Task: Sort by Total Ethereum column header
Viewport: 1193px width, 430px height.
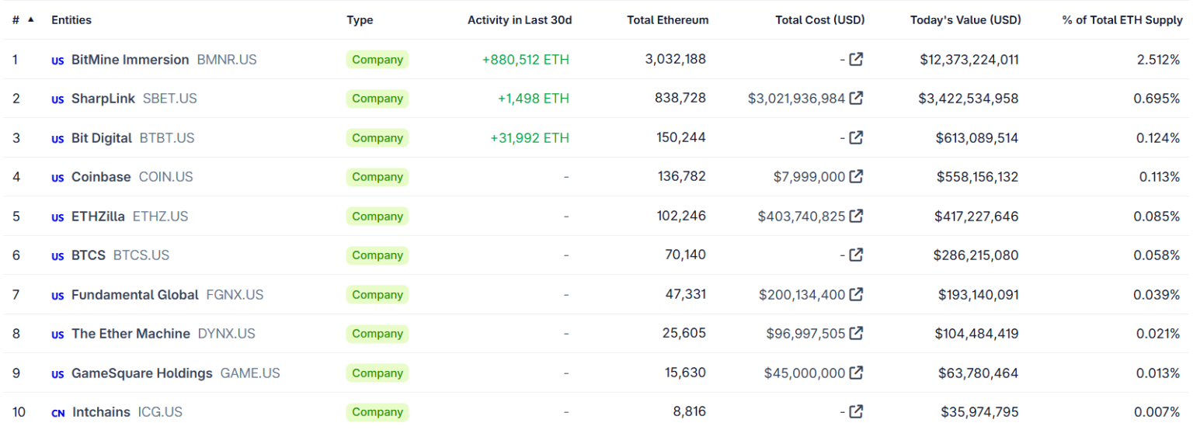Action: point(667,20)
